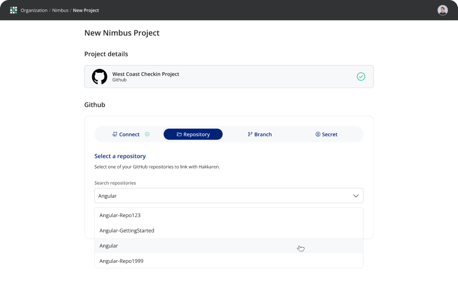Click the green check next to Connect

coord(147,134)
